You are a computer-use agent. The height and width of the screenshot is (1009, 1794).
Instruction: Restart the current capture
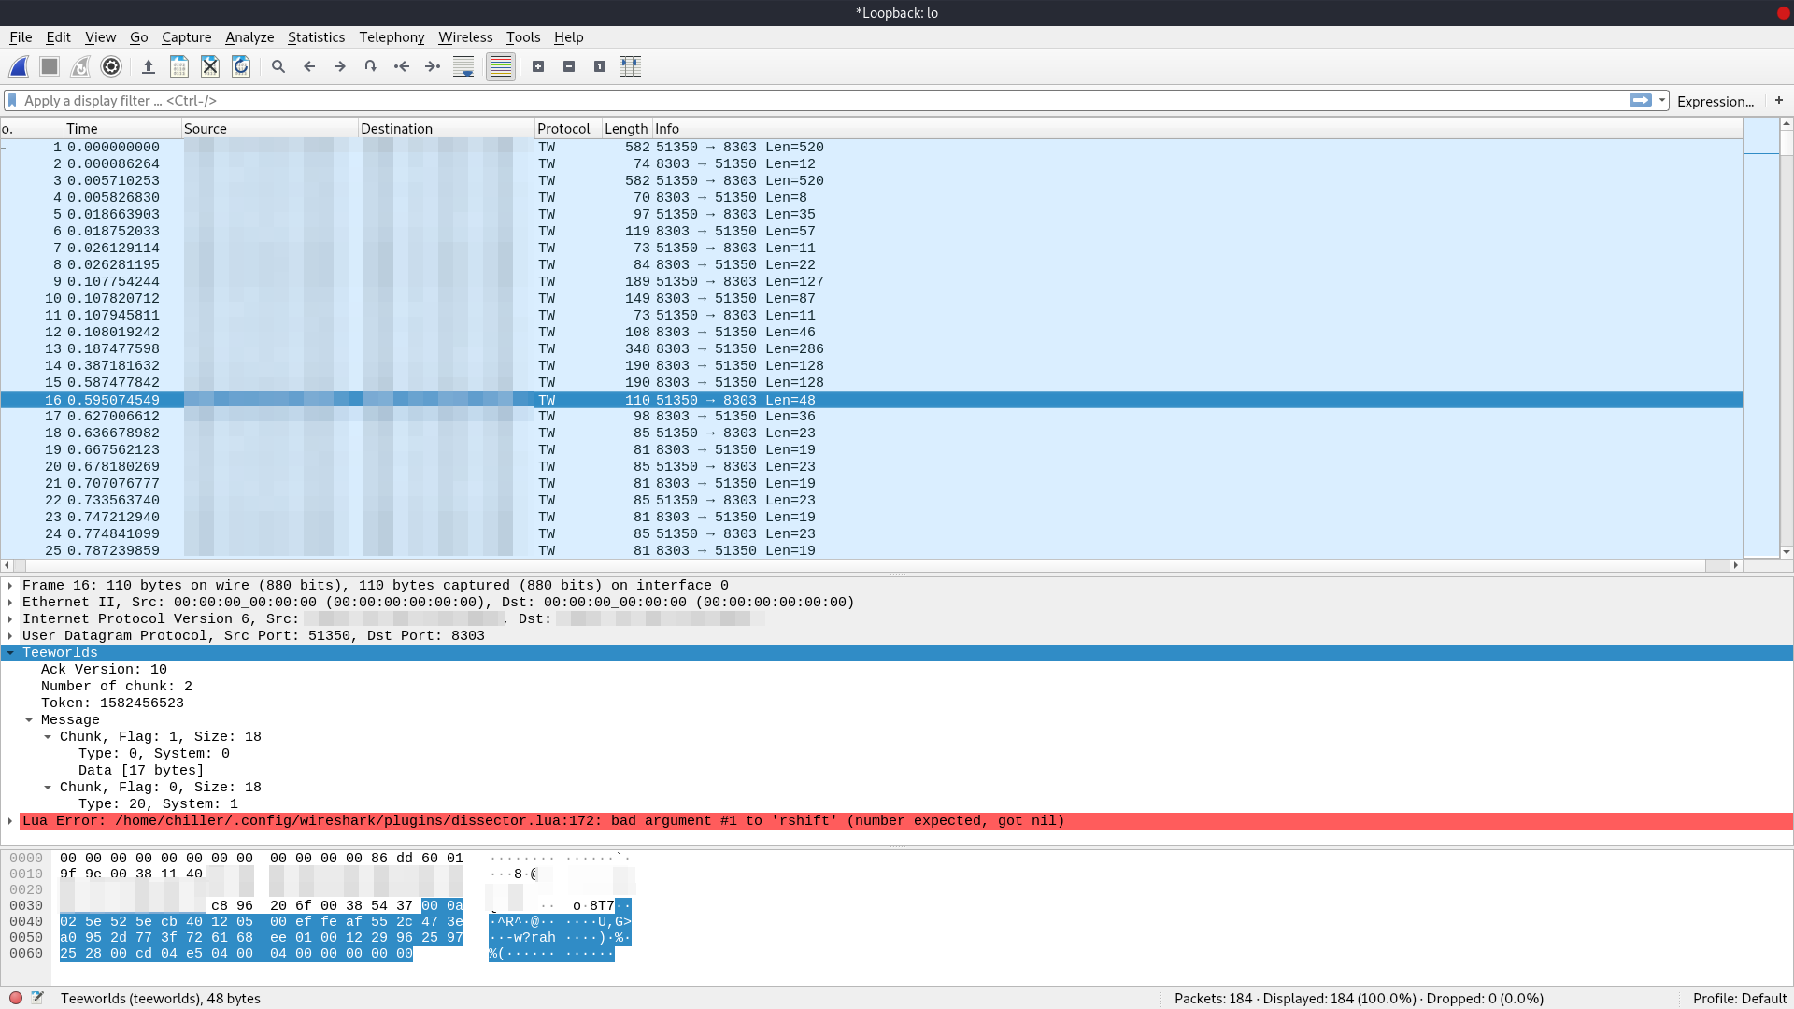click(79, 66)
